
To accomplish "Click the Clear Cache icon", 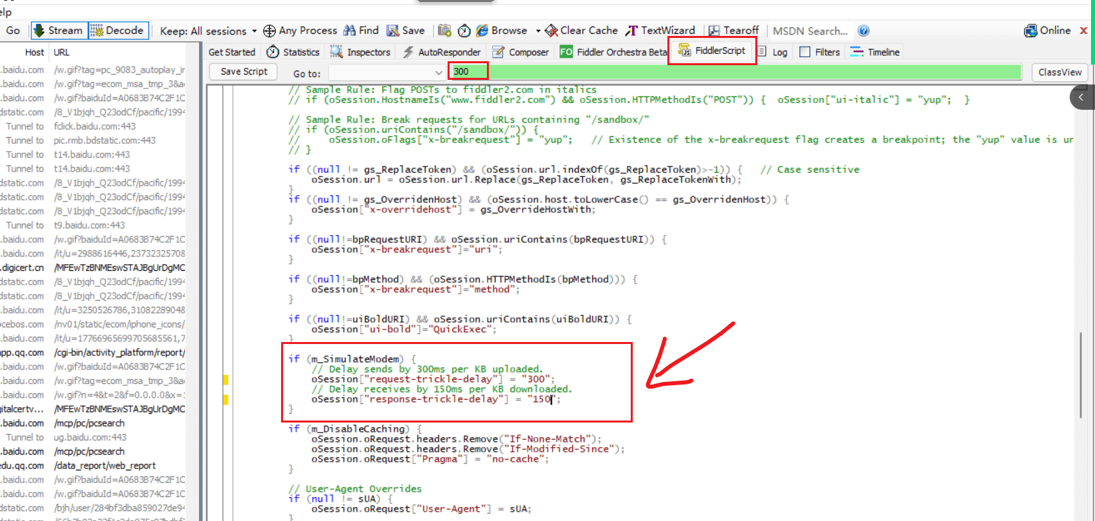I will 551,31.
